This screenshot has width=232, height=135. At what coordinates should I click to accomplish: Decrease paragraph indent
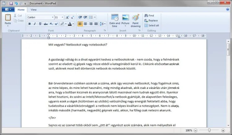tap(80, 17)
